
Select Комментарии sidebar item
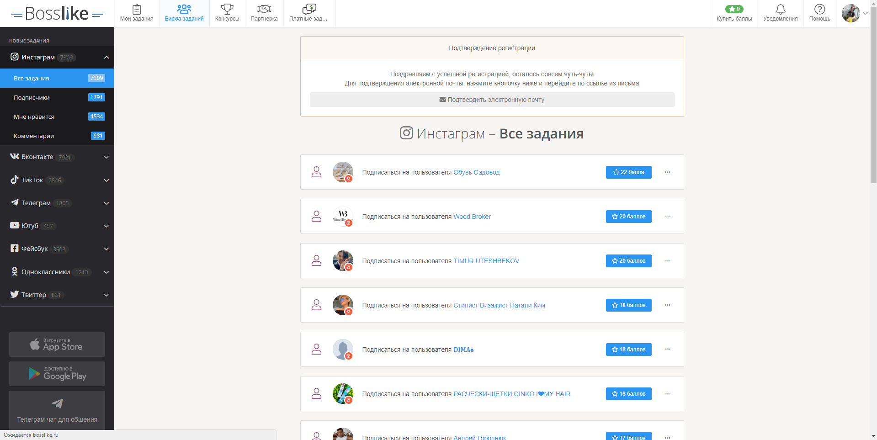57,136
